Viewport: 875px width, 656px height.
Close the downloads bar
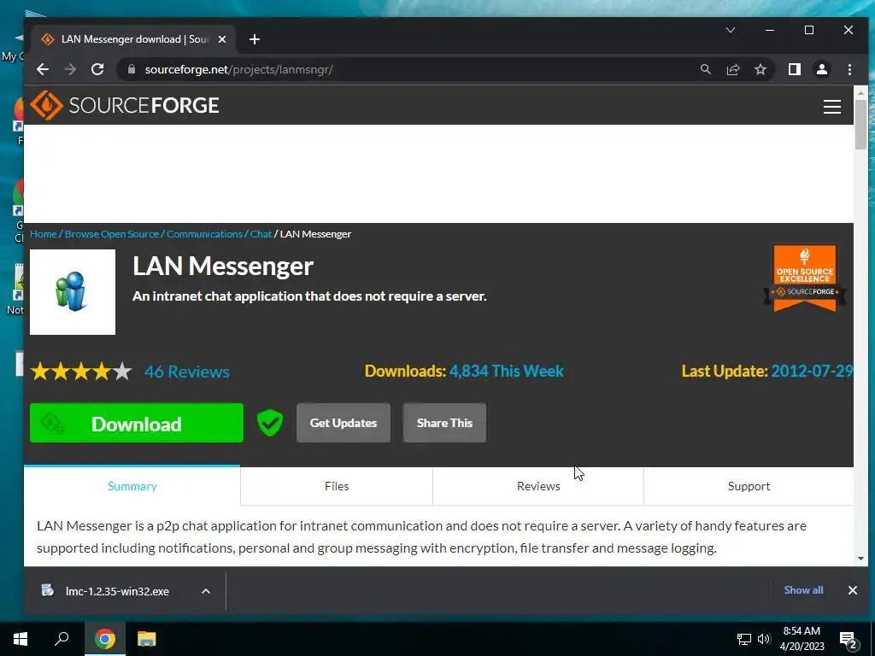pos(852,589)
